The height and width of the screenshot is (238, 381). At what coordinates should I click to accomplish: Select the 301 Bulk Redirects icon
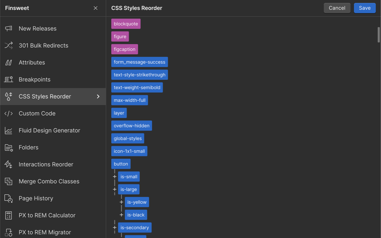click(8, 45)
